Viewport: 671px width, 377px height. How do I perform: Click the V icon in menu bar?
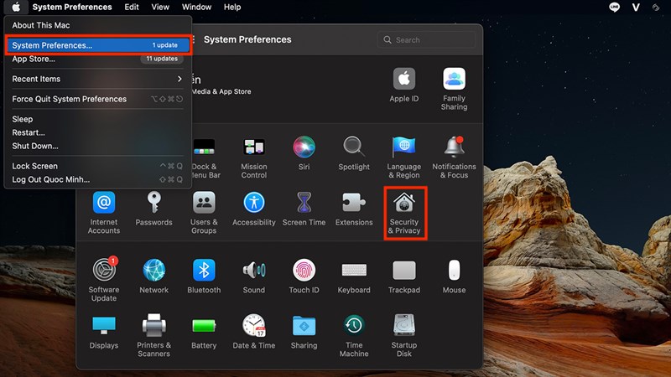pos(636,7)
